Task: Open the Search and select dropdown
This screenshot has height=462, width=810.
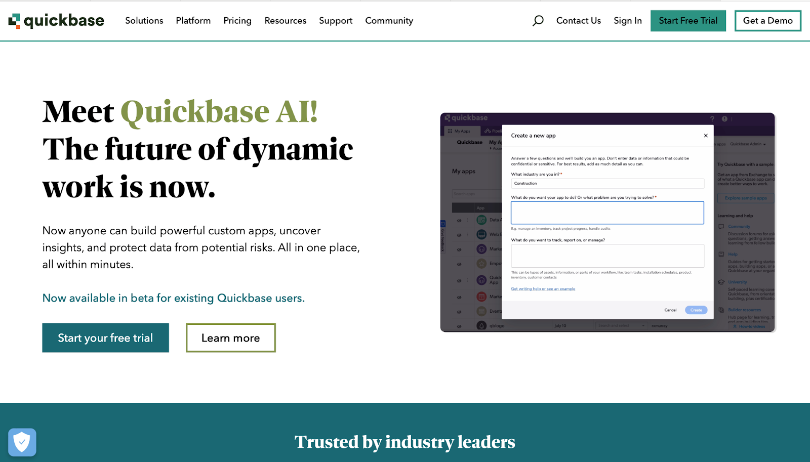Action: 621,325
